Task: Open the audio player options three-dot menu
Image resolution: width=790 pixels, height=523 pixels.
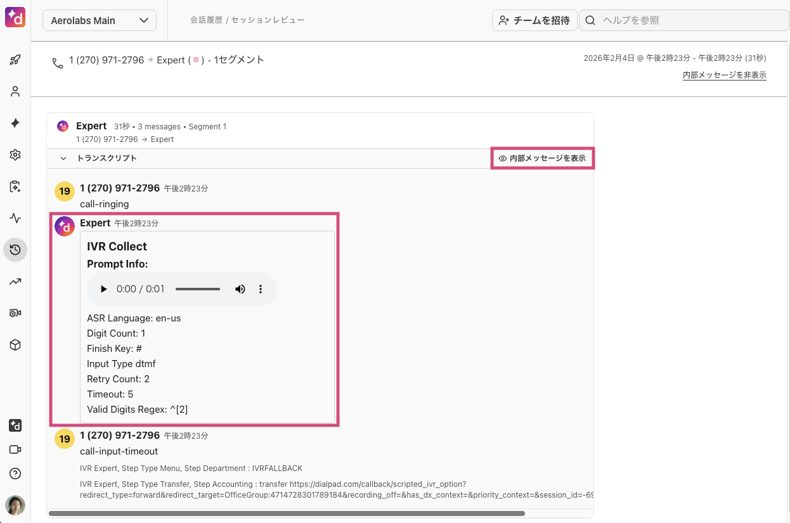Action: (x=261, y=288)
